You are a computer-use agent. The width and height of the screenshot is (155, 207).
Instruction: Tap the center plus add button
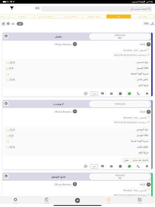(77, 201)
